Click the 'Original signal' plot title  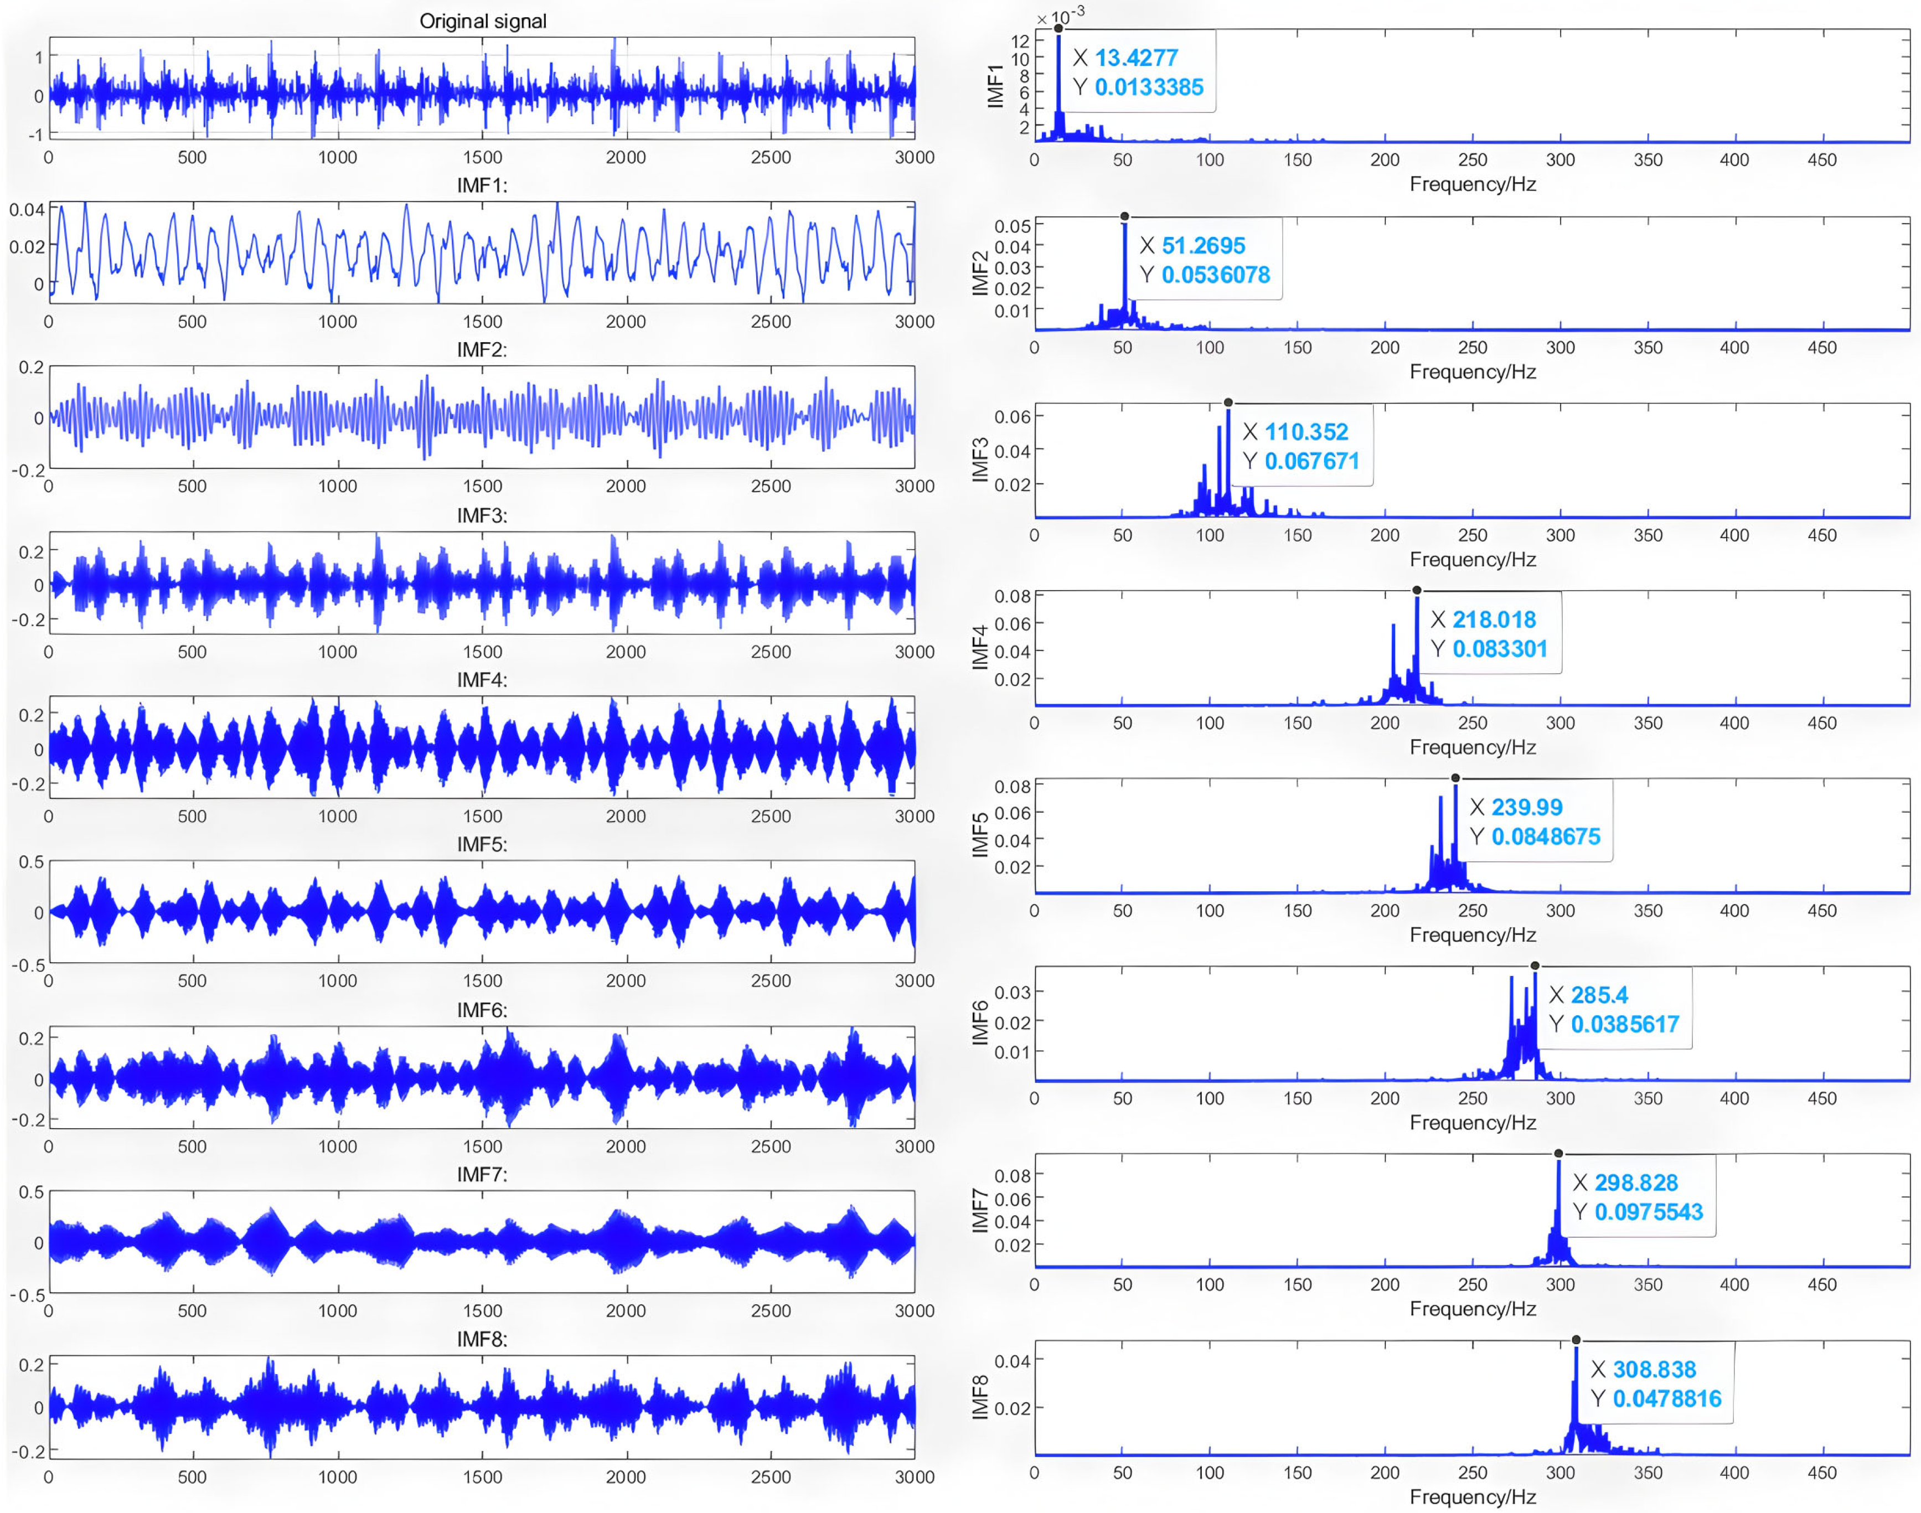point(483,21)
